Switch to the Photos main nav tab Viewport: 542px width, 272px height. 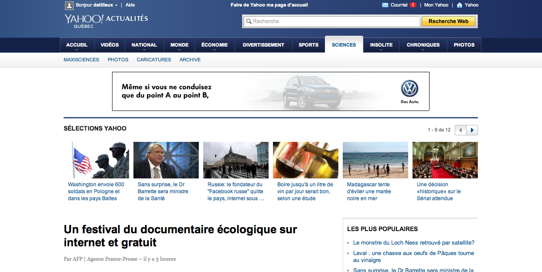click(x=464, y=45)
